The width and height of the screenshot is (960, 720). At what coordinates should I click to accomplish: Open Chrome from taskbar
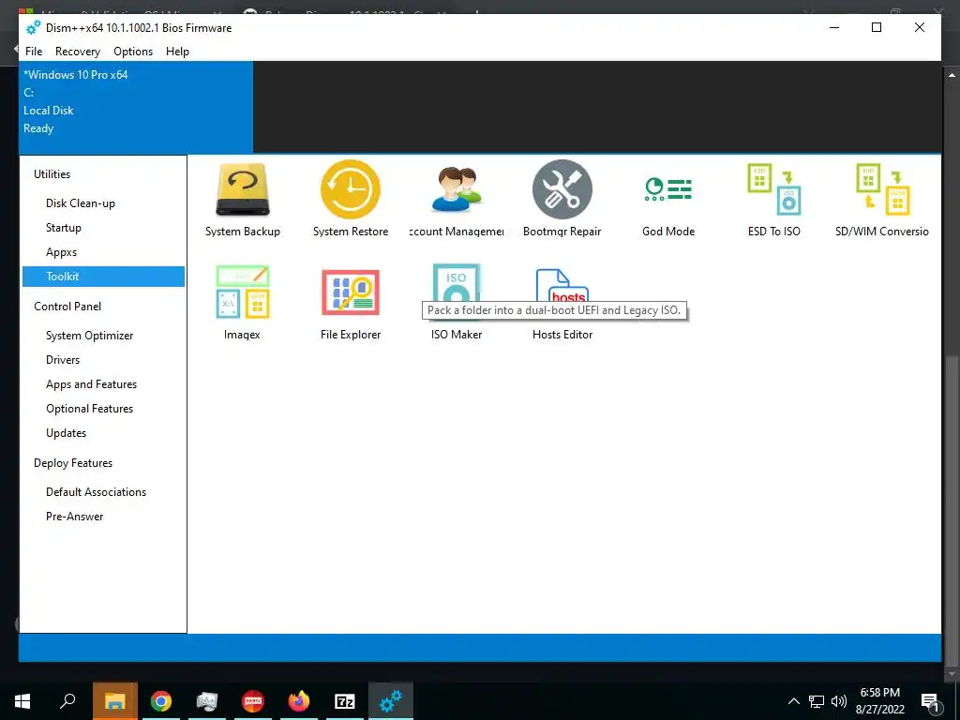pos(161,701)
